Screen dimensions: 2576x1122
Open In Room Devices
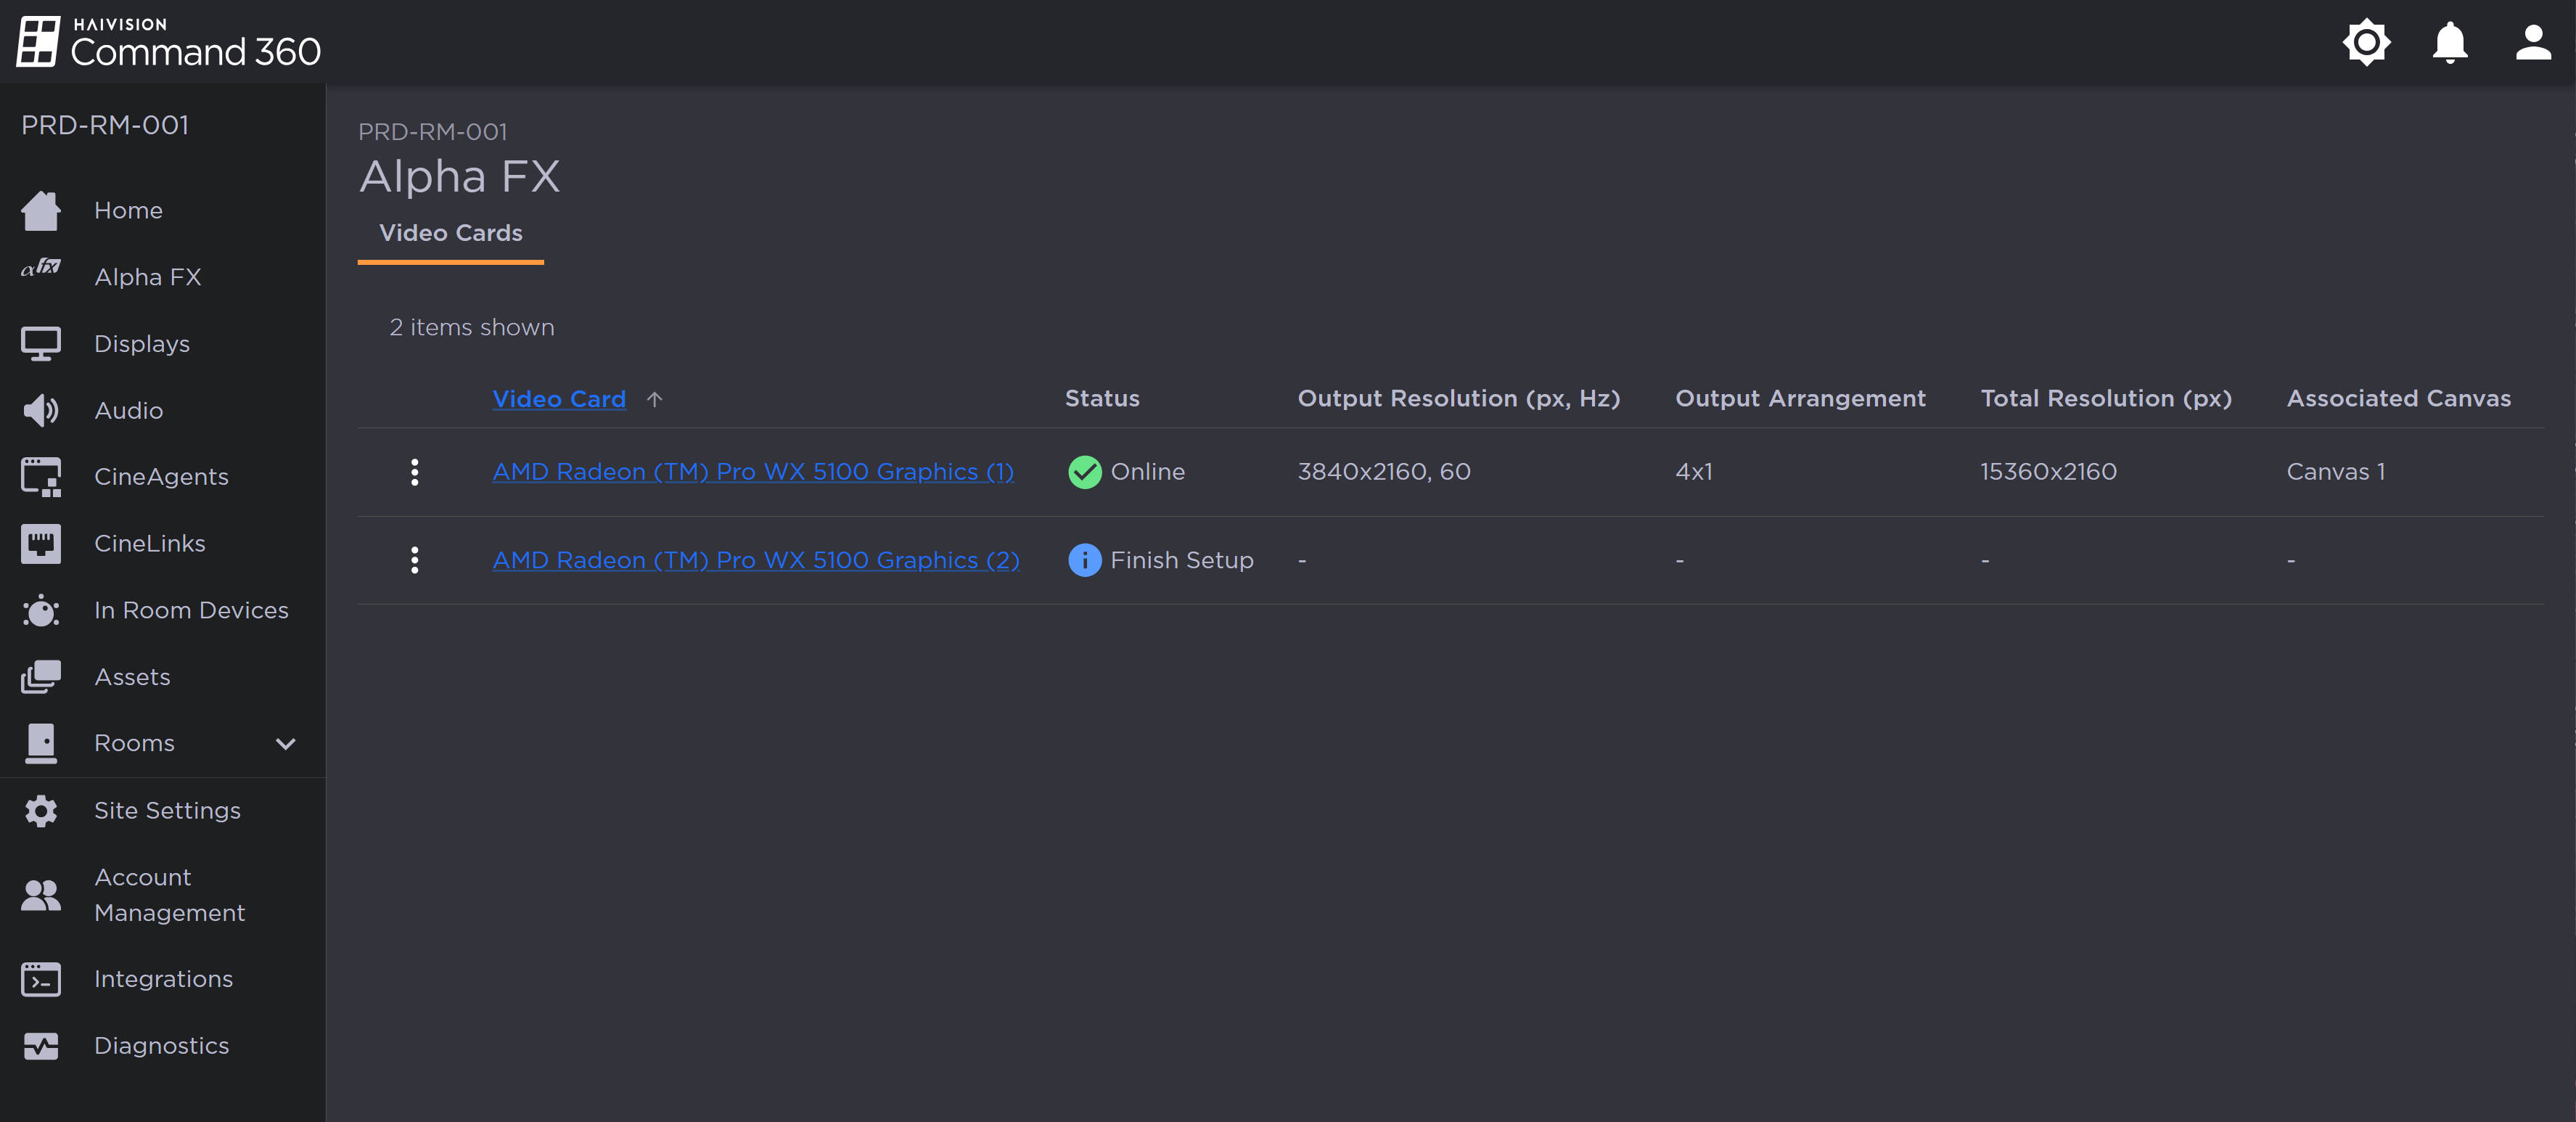click(x=191, y=610)
